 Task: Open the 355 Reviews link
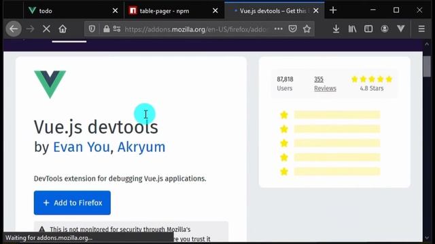pos(325,84)
